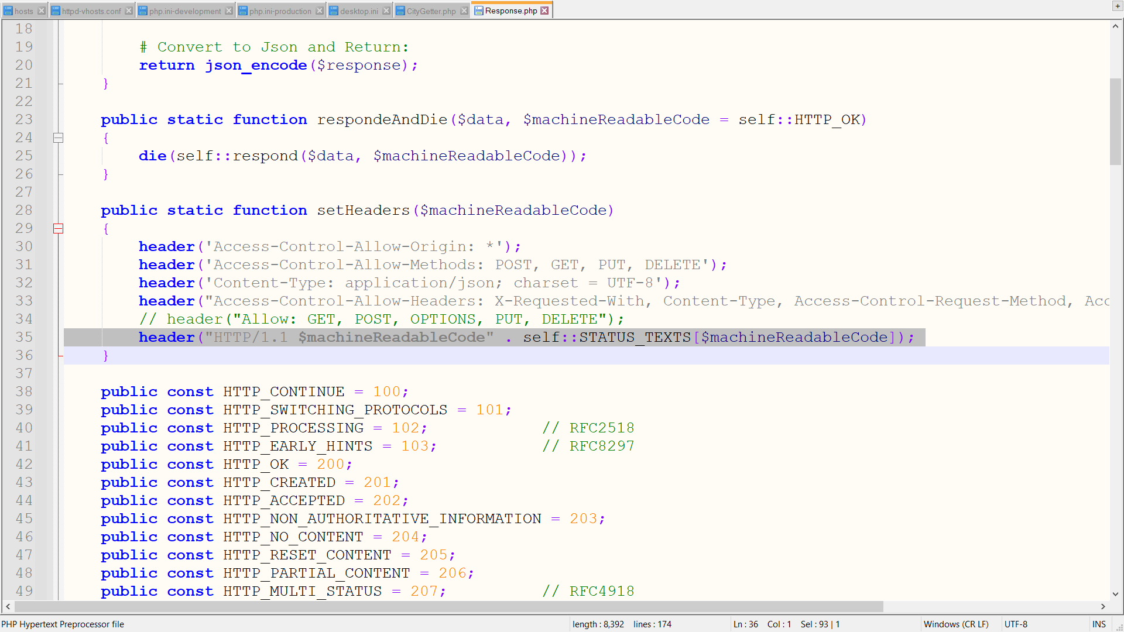
Task: Click 'HTTP_SWITCHING_PROTOCOLS' constant name
Action: click(335, 410)
